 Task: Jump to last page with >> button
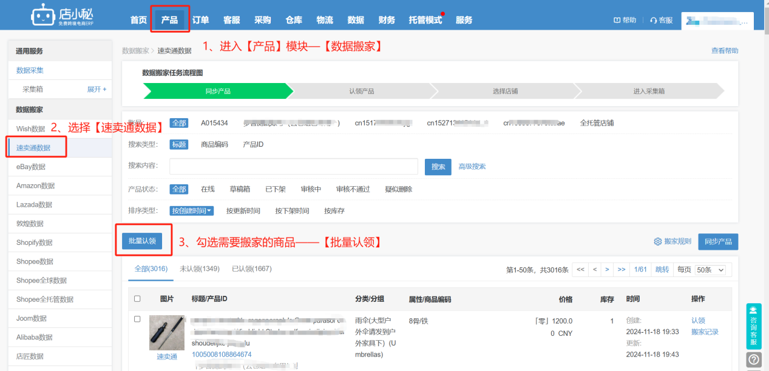point(622,269)
